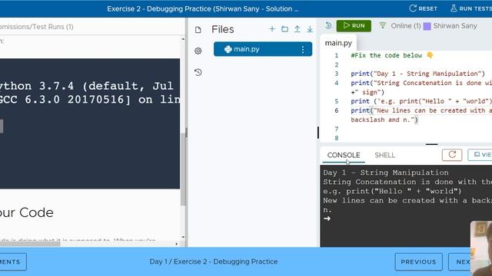Click the code on editor line 5

click(x=421, y=101)
